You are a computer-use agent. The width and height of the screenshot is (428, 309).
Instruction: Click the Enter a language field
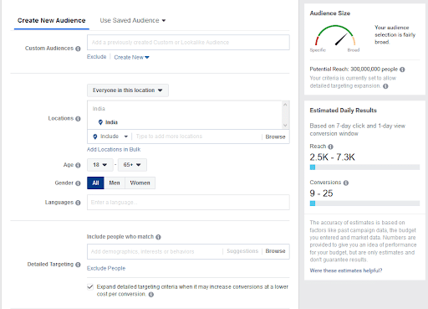188,203
